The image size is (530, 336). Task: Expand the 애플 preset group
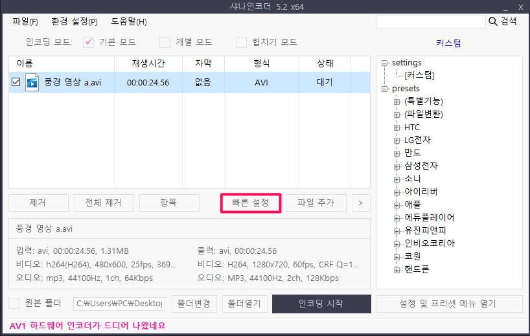(397, 205)
